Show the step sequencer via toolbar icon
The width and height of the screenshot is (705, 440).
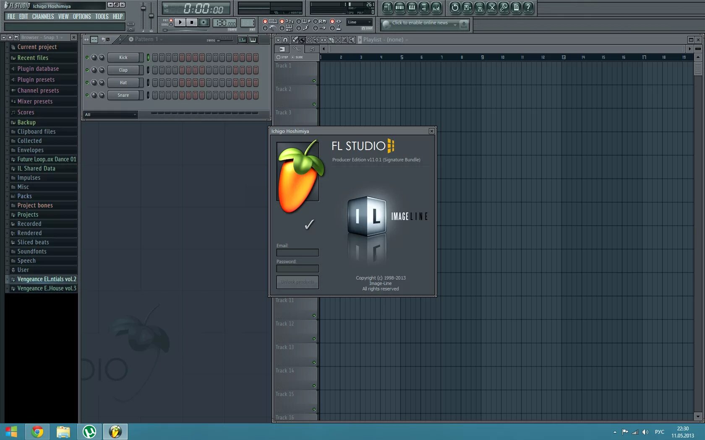399,7
